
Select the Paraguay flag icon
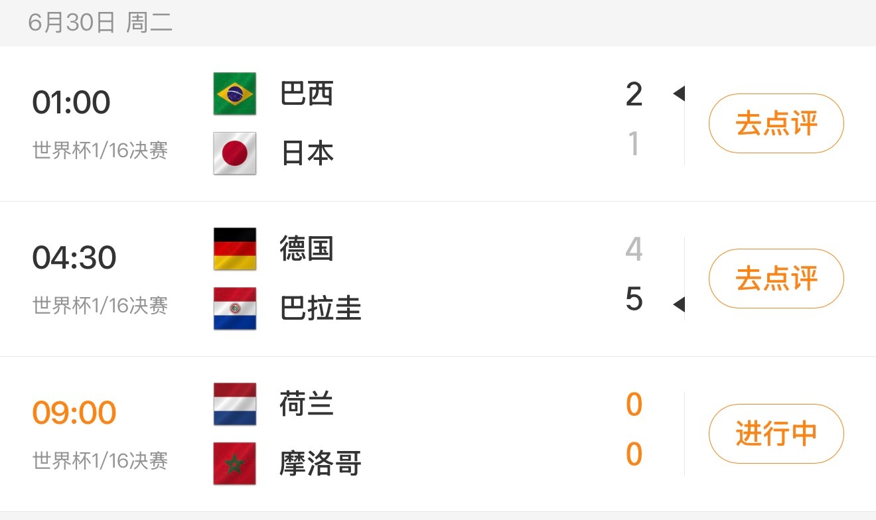coord(235,308)
